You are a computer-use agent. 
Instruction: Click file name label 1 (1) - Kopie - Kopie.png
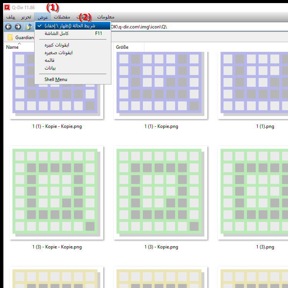pos(57,126)
